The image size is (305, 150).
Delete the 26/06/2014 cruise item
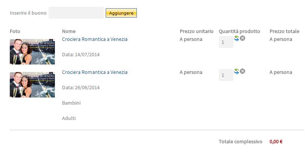(243, 71)
